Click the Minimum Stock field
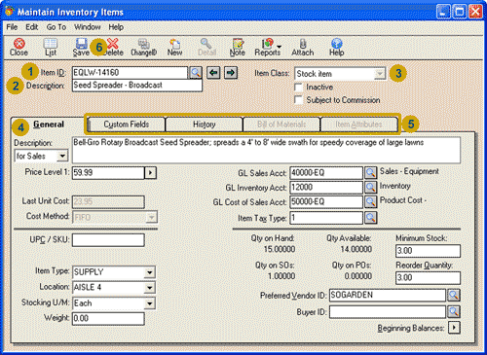The image size is (487, 355). 428,251
